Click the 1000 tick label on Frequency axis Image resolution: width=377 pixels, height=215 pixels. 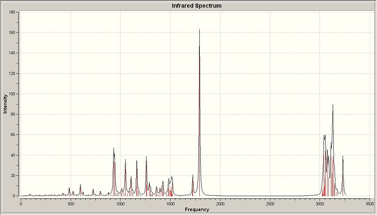[121, 204]
